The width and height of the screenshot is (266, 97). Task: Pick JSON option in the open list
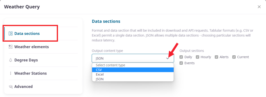133,79
